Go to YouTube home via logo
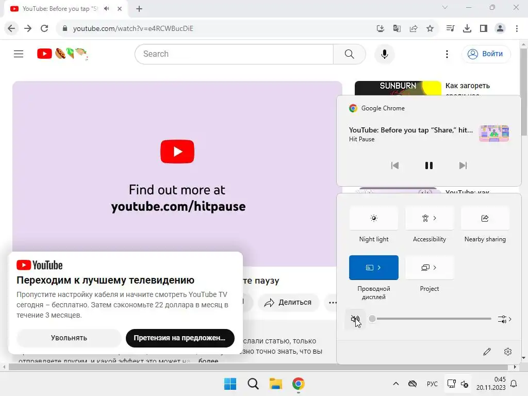This screenshot has width=528, height=396. (62, 54)
